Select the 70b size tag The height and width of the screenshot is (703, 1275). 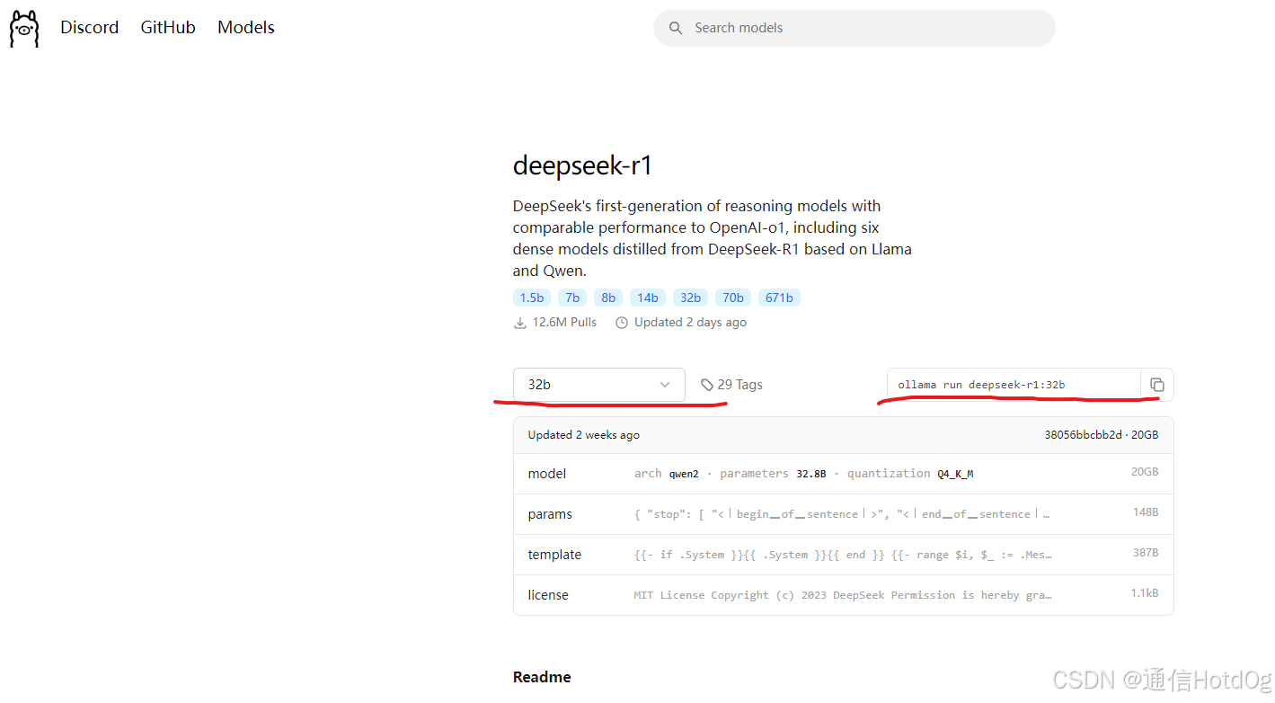point(733,298)
